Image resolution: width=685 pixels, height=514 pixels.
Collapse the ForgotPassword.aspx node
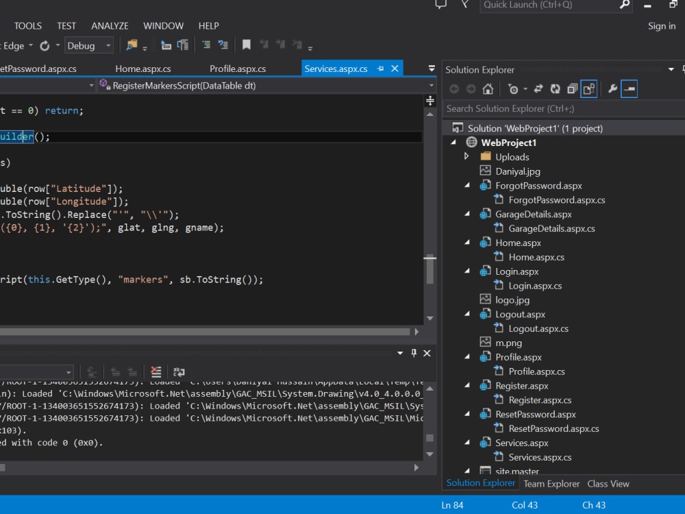tap(467, 185)
